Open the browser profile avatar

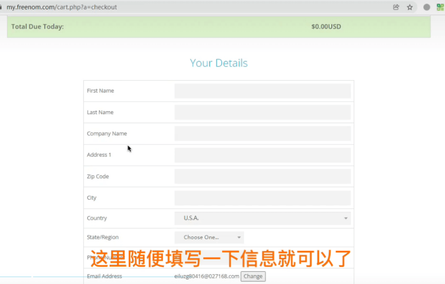tap(427, 7)
